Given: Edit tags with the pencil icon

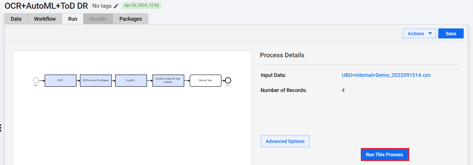Looking at the screenshot, I should click(x=116, y=6).
